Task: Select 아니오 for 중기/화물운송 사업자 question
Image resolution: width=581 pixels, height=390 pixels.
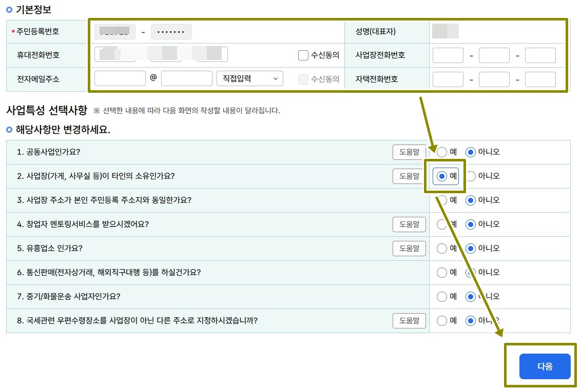Action: coord(471,296)
